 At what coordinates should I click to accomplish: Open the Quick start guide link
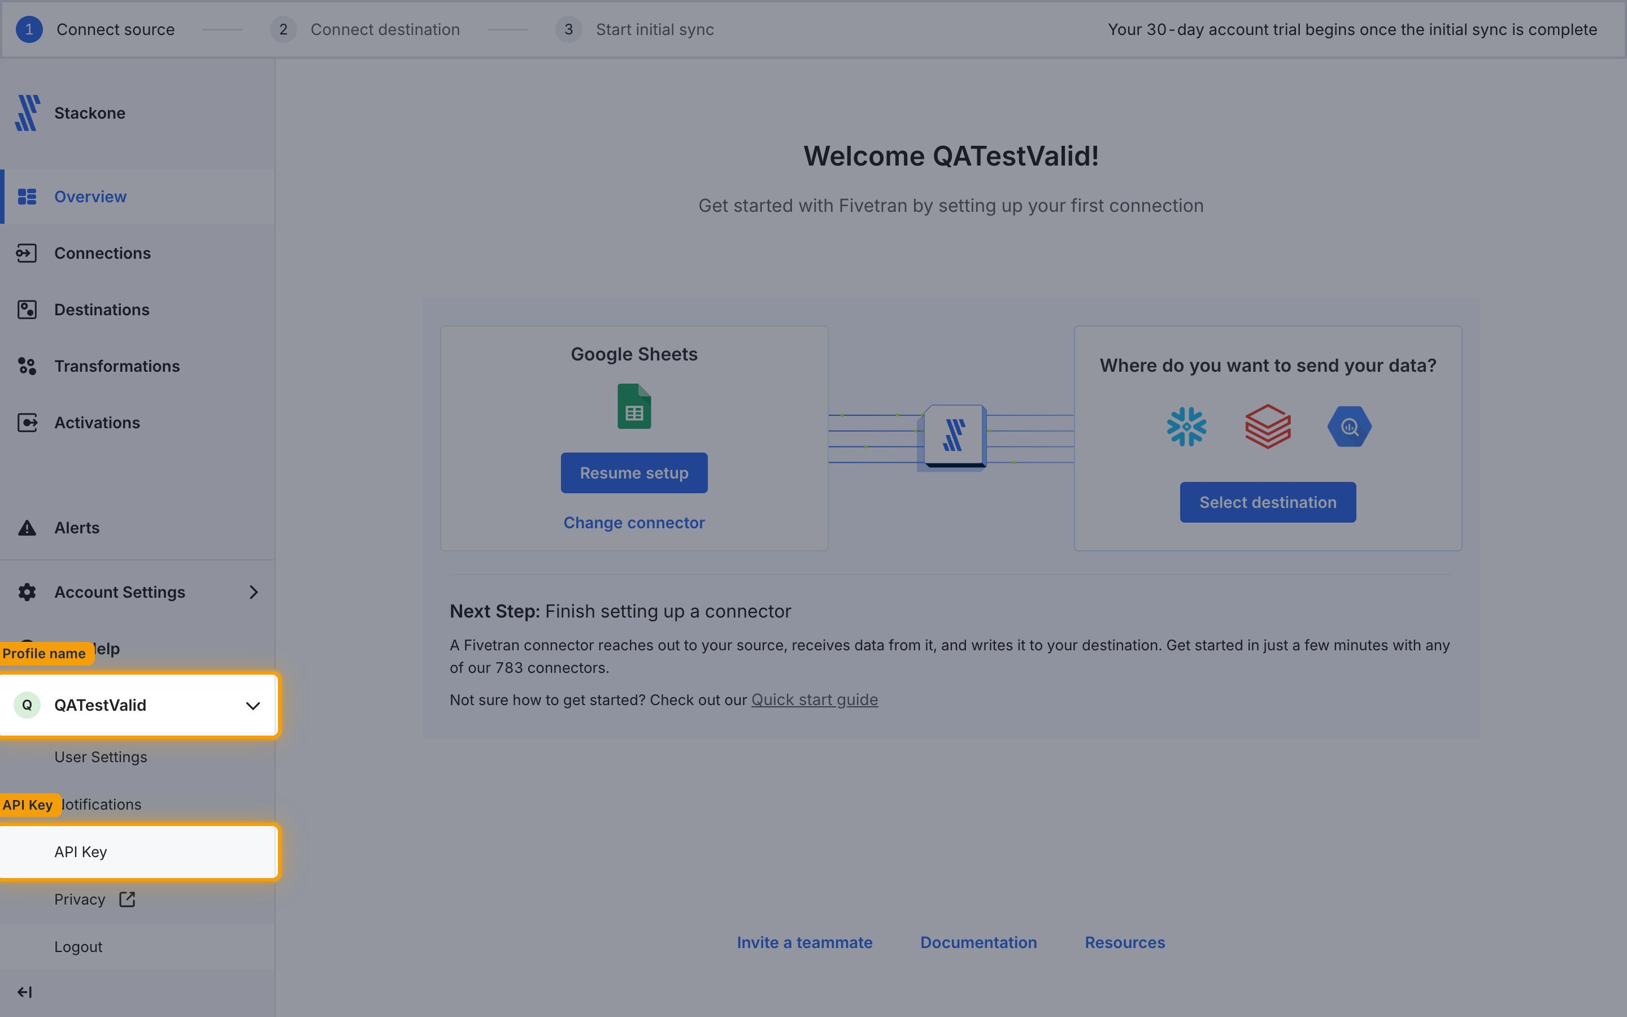pyautogui.click(x=814, y=699)
